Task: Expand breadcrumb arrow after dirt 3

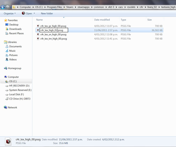Action: [x=116, y=7]
